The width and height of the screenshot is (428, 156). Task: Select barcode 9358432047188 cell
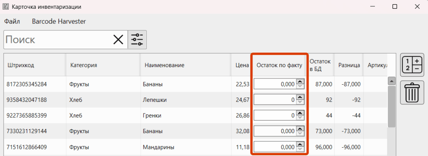(27, 100)
